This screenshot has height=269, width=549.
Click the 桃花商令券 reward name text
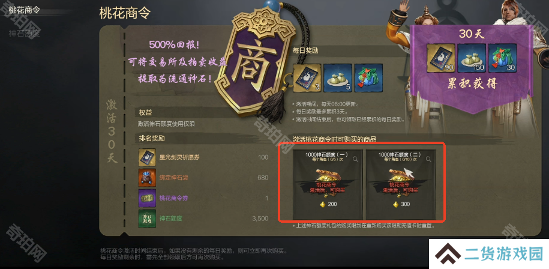pyautogui.click(x=173, y=198)
